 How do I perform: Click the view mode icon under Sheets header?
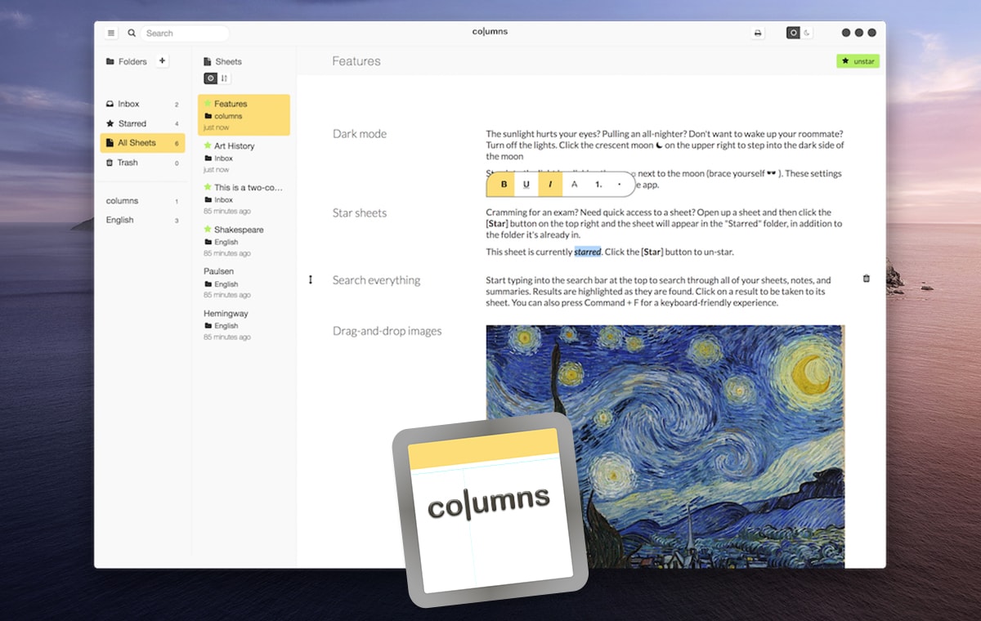[x=210, y=78]
